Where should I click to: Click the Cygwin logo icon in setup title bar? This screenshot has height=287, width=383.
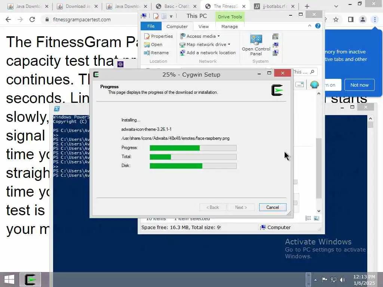click(96, 74)
